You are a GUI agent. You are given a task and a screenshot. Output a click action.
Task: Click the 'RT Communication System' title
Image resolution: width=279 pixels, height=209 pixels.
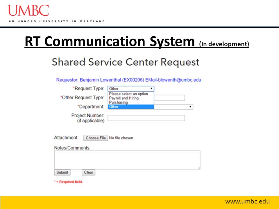pos(110,41)
